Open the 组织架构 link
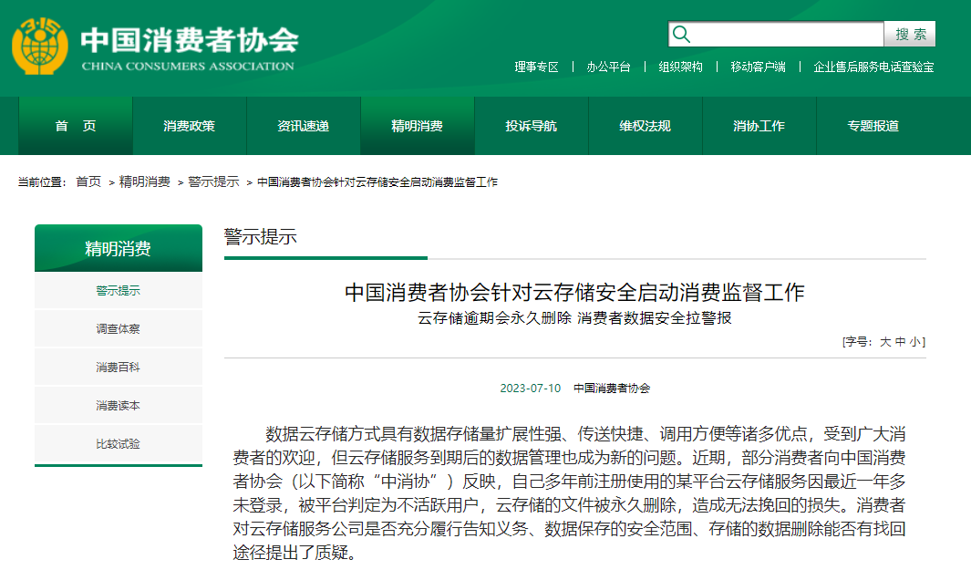The width and height of the screenshot is (971, 570). [680, 67]
